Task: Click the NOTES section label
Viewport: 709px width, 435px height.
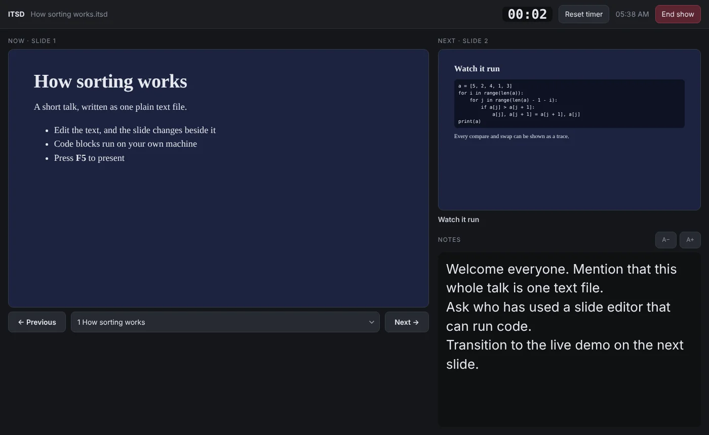Action: pyautogui.click(x=449, y=240)
